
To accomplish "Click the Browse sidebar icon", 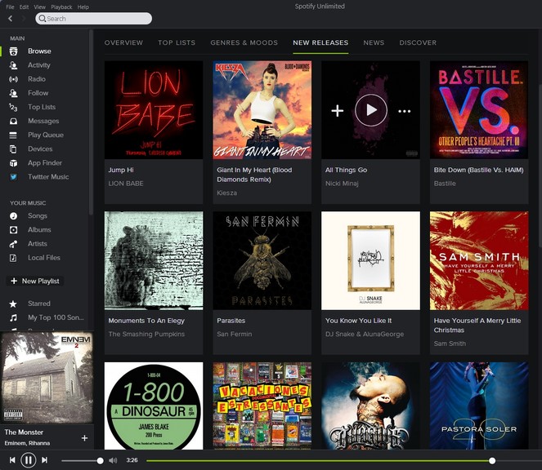I will point(13,51).
